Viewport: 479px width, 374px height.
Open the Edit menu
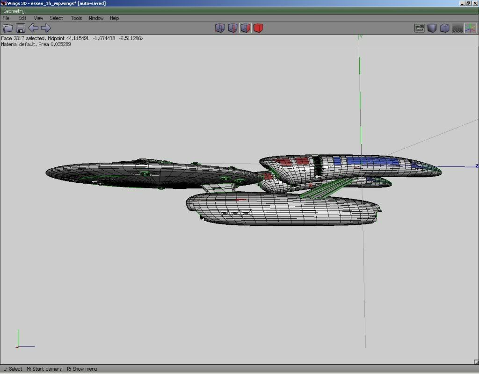pyautogui.click(x=22, y=18)
